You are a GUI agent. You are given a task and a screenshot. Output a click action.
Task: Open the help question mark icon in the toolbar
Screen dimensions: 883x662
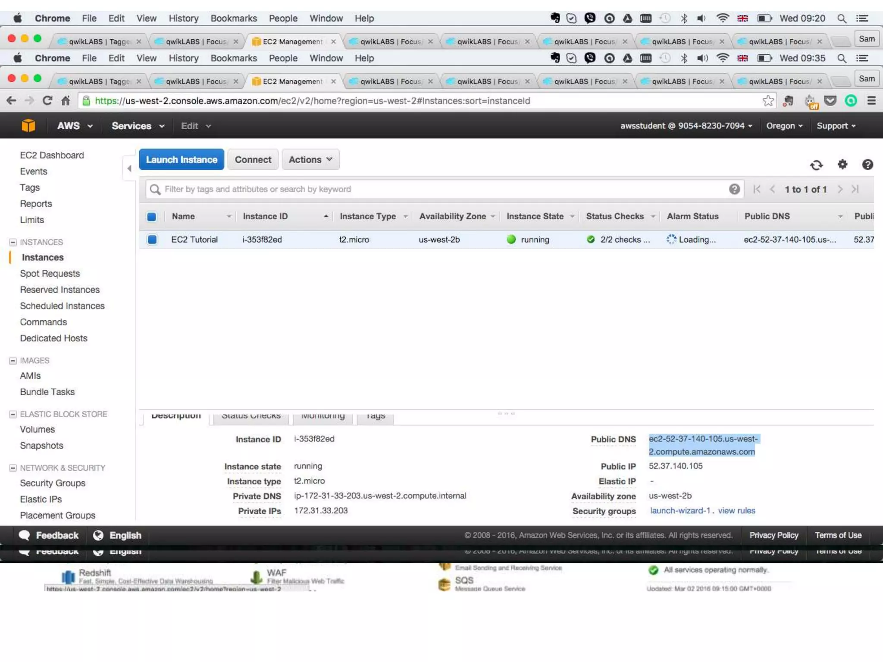pyautogui.click(x=867, y=164)
